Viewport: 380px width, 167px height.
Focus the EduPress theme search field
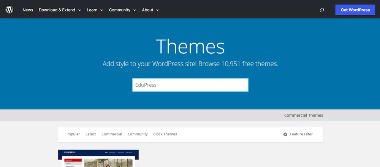tap(190, 85)
